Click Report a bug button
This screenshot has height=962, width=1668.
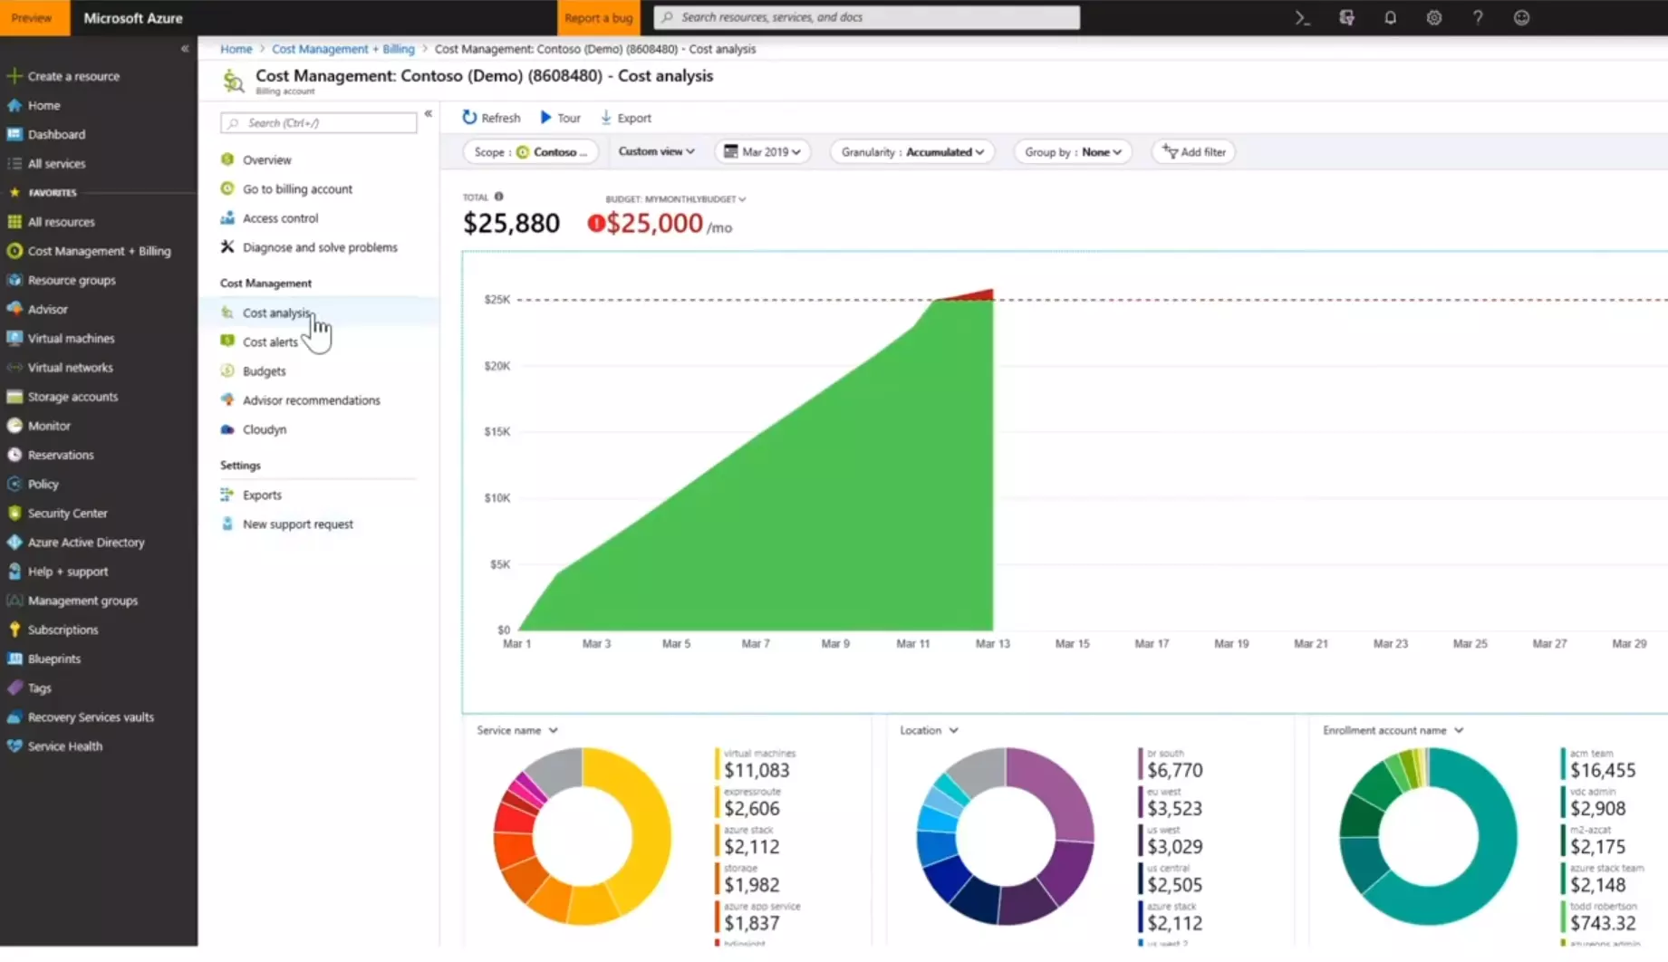598,17
